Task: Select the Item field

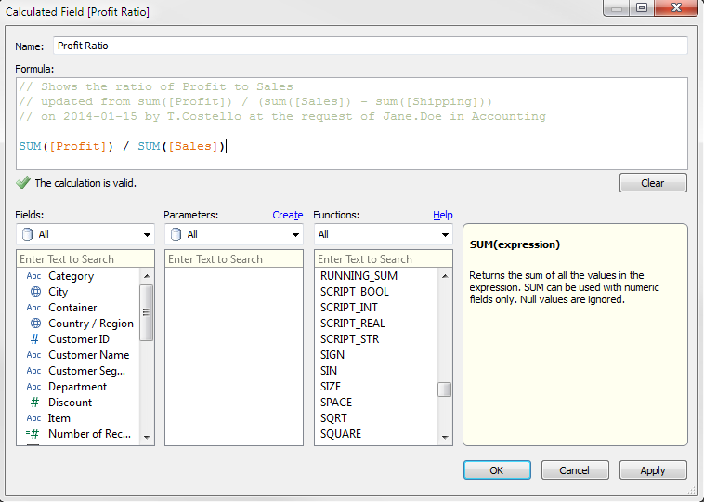Action: pos(59,418)
